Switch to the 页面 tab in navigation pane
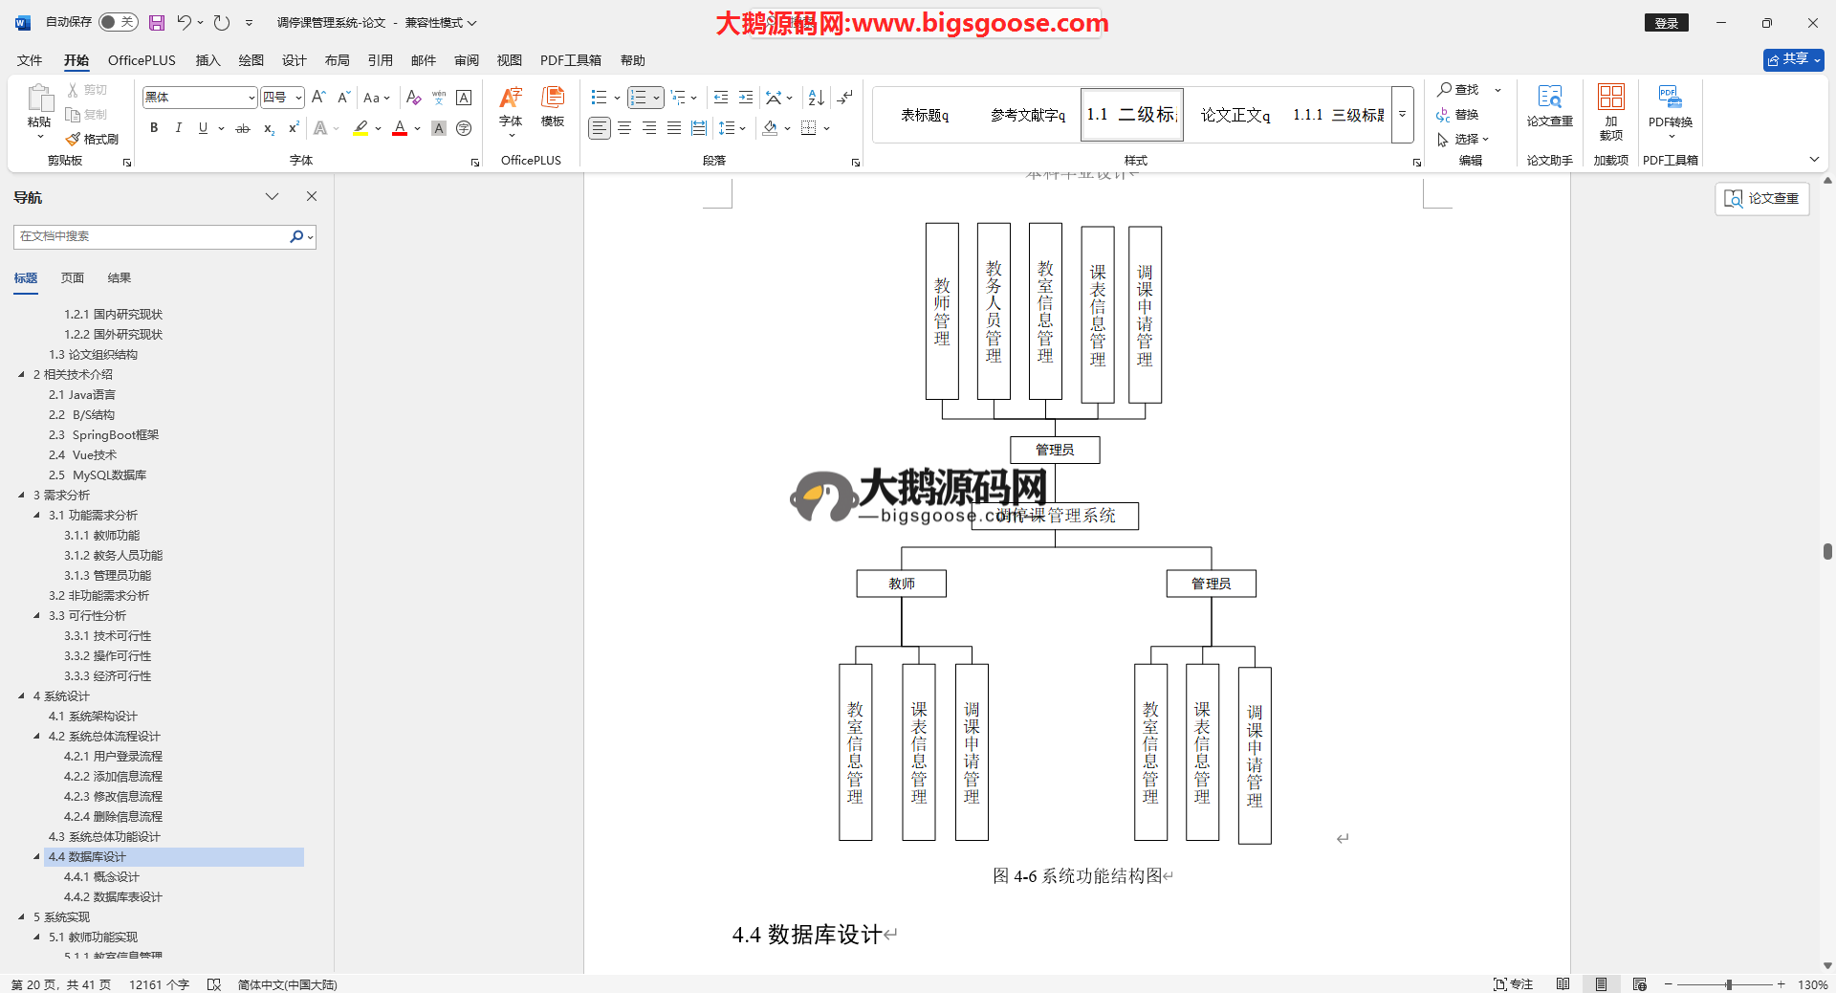 [x=73, y=278]
